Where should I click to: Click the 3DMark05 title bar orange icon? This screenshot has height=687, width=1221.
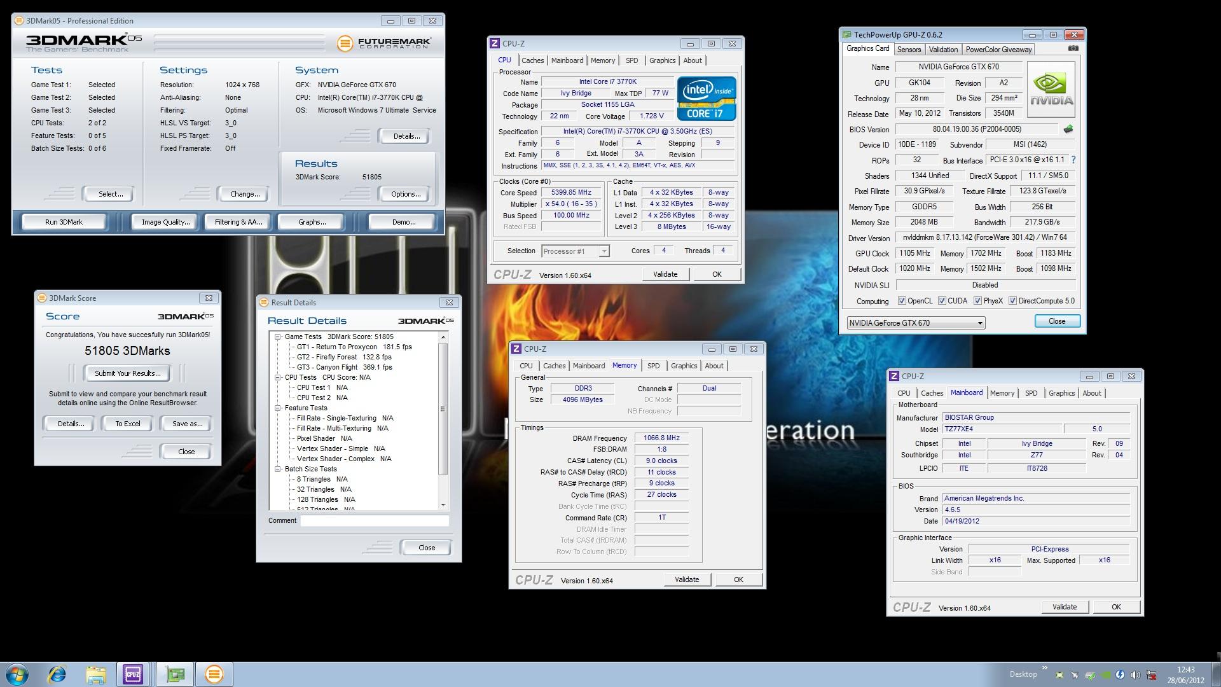19,20
